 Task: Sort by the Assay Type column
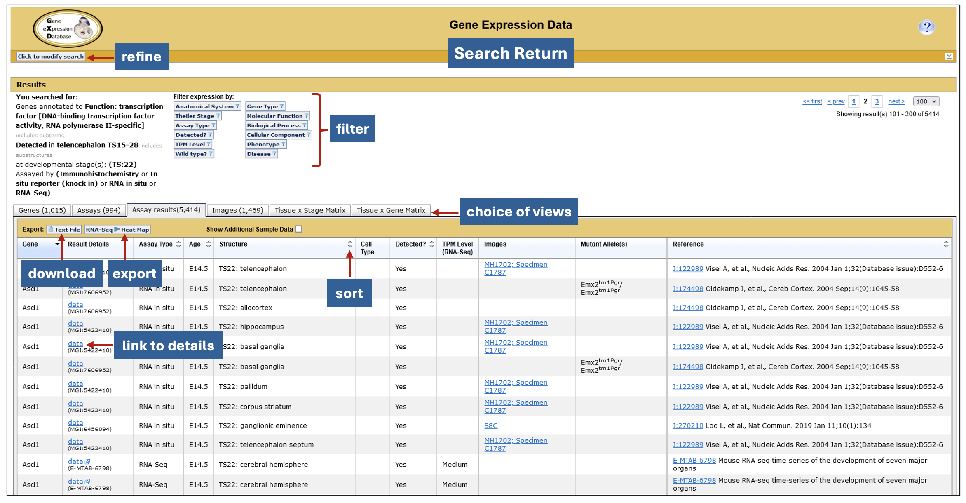click(x=178, y=244)
